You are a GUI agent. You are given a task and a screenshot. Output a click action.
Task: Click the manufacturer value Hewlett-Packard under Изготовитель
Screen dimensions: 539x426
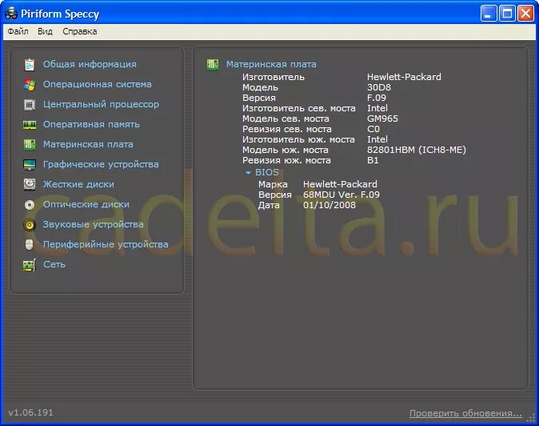point(404,77)
